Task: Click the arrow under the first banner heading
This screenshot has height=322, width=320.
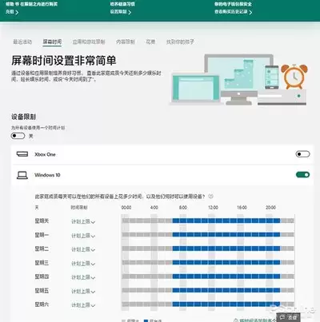Action: pyautogui.click(x=17, y=12)
